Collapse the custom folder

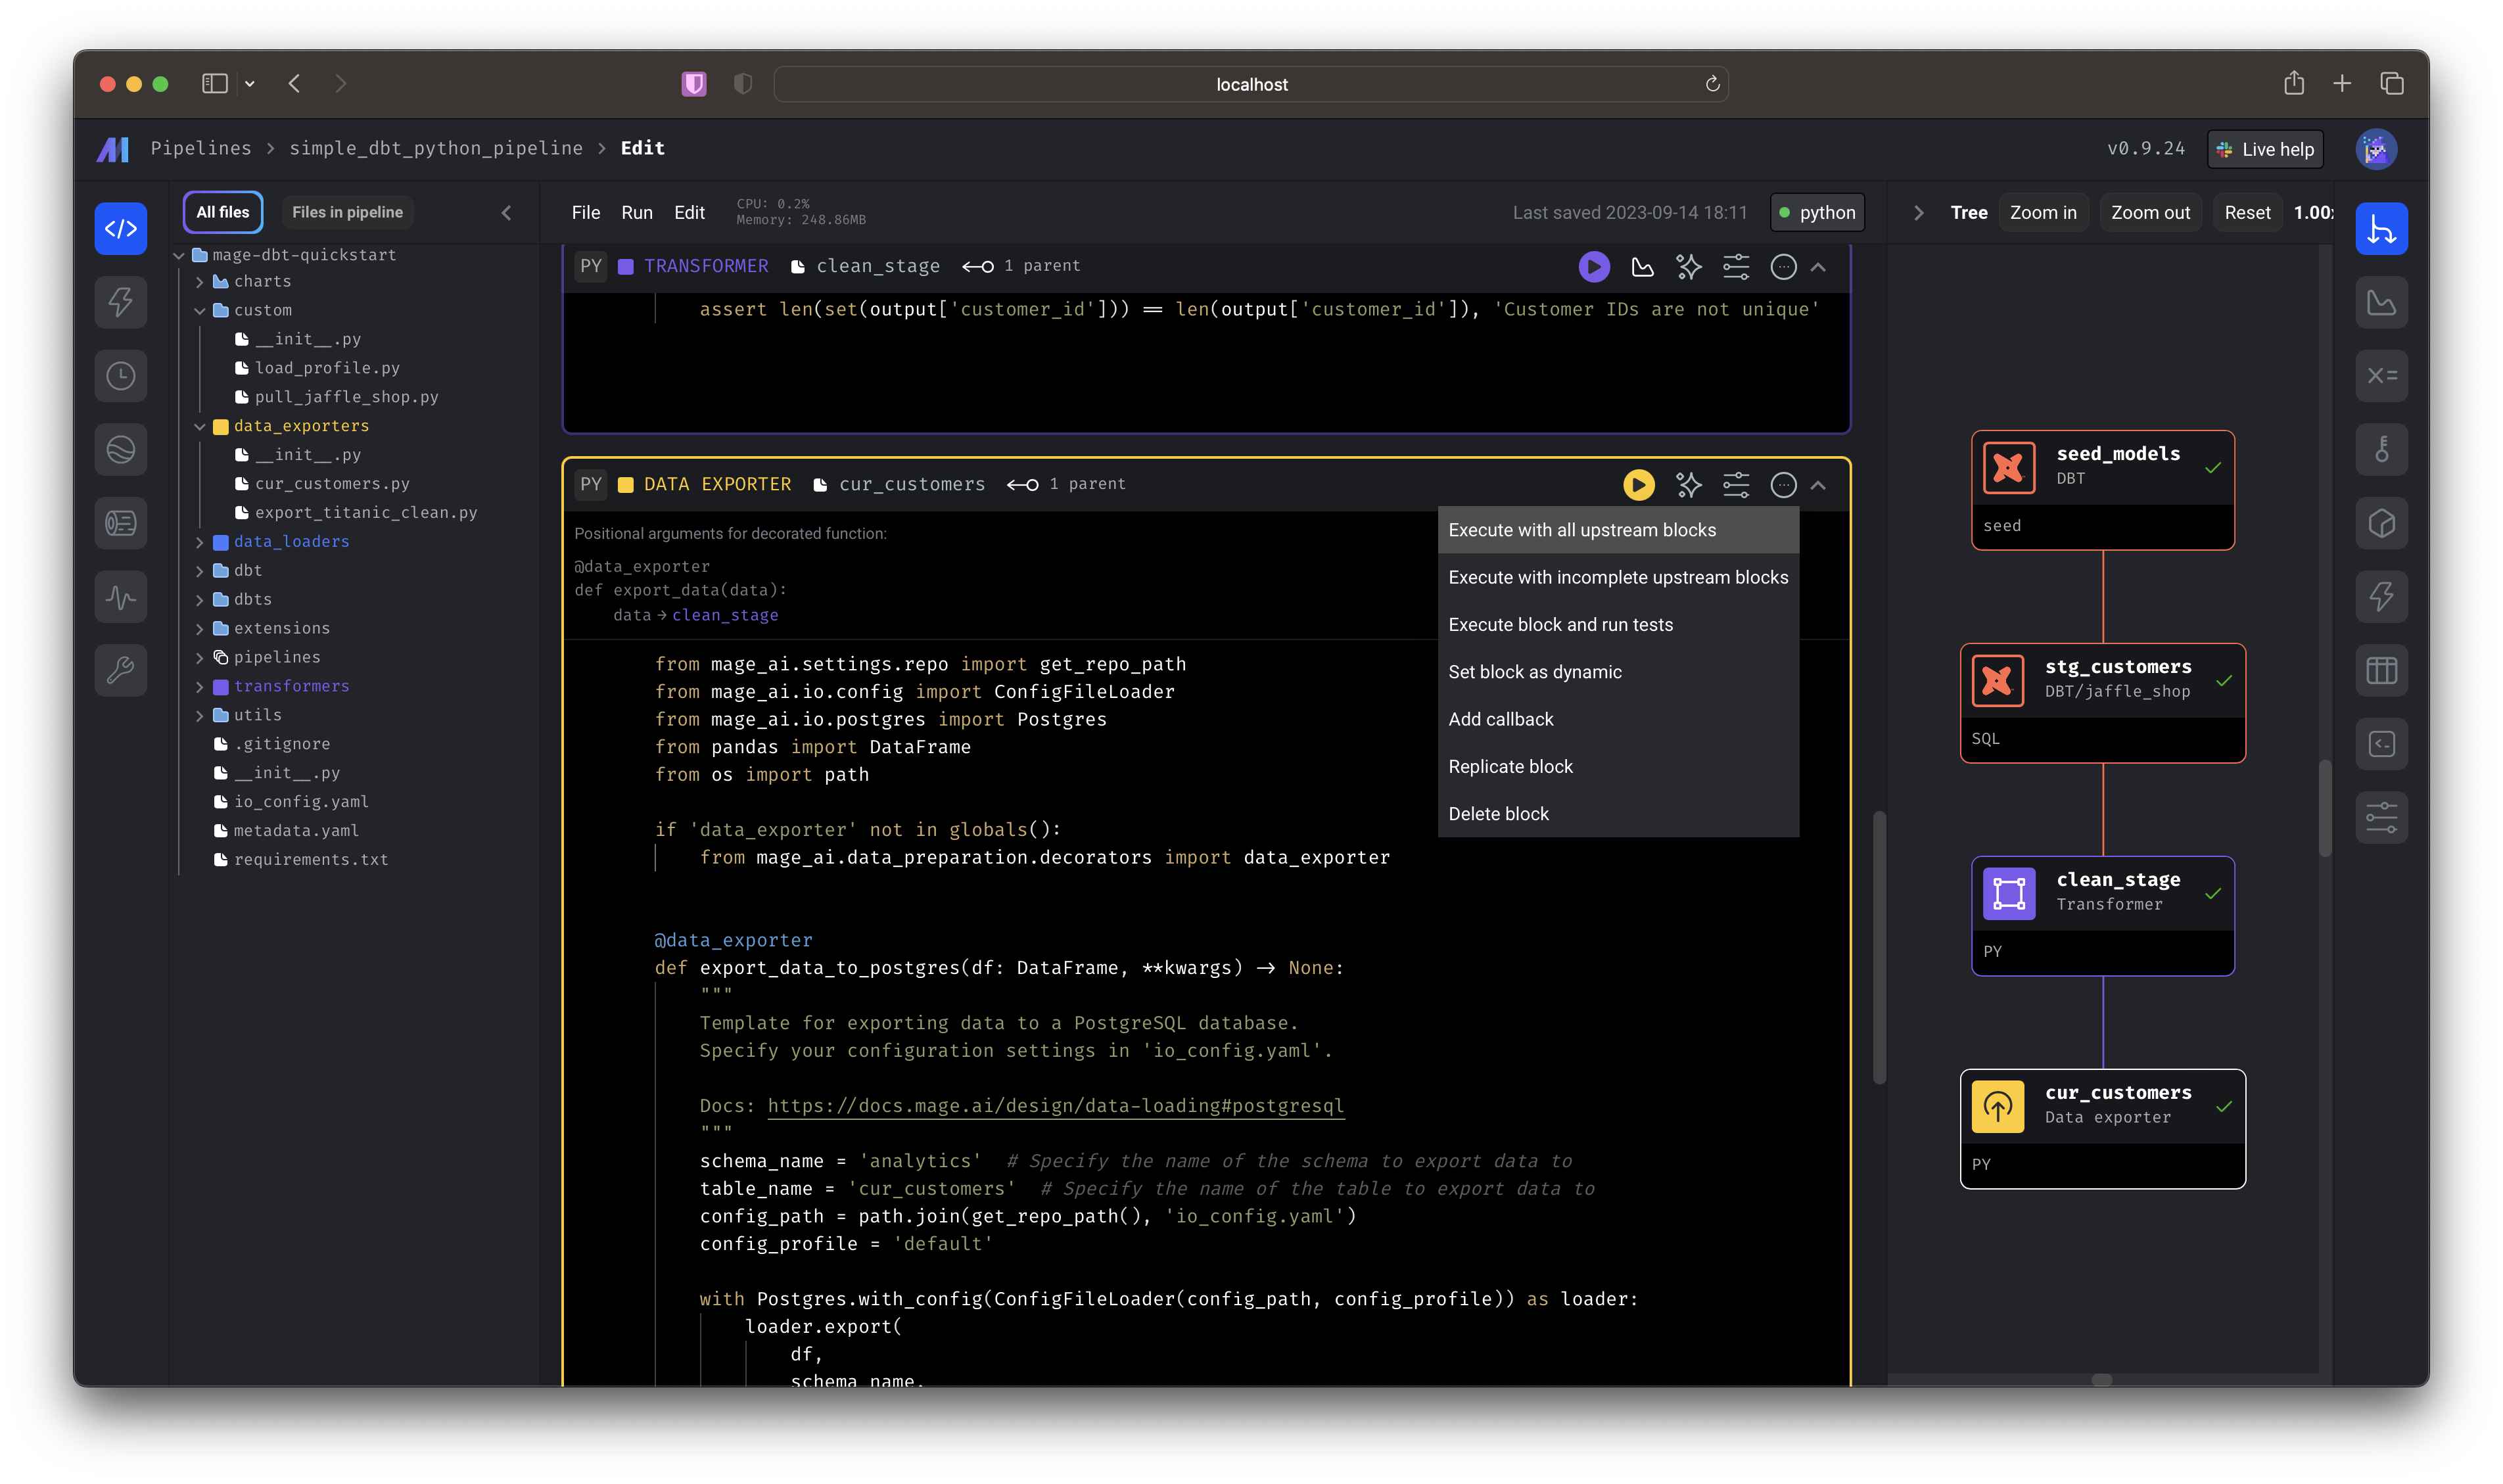point(199,311)
